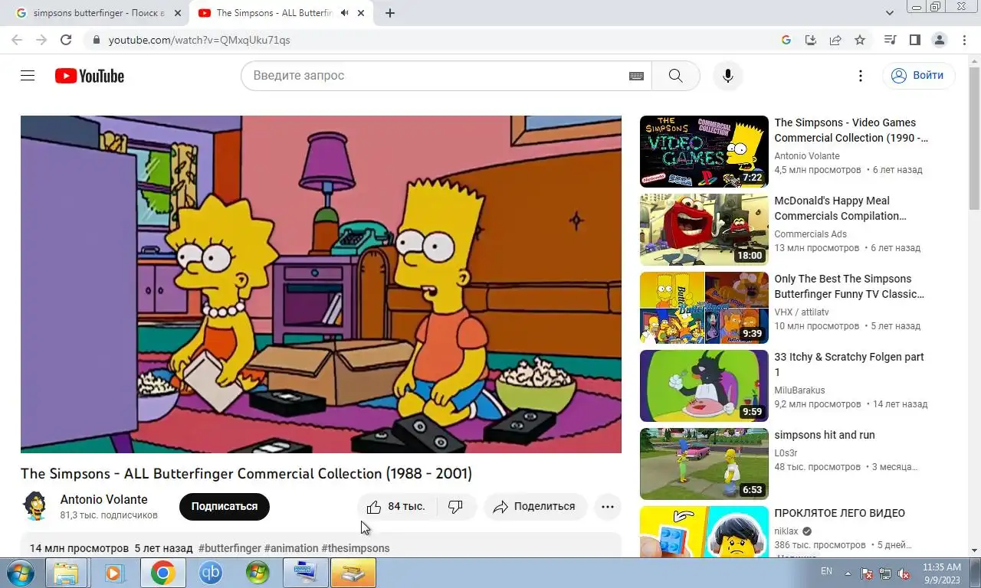Screen dimensions: 981x588
Task: Open simpsons hit and run thumbnail
Action: pyautogui.click(x=704, y=464)
